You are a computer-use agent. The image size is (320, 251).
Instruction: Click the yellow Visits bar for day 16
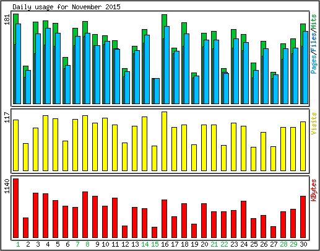[x=165, y=141]
